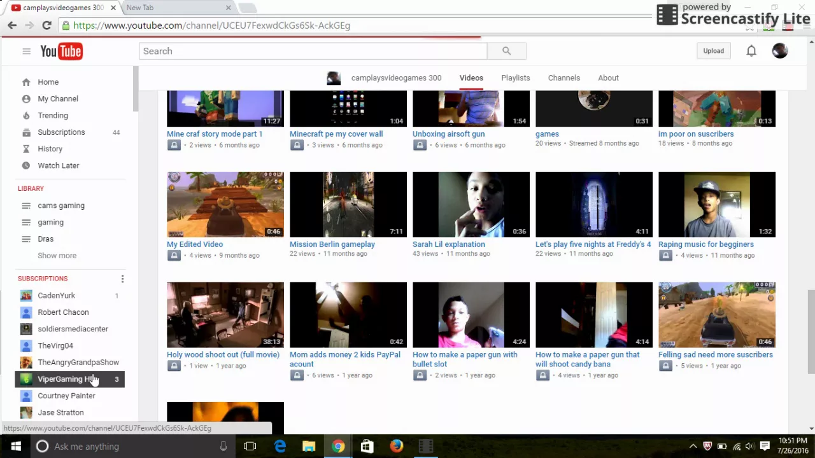Switch to the Playlists tab

pyautogui.click(x=515, y=78)
